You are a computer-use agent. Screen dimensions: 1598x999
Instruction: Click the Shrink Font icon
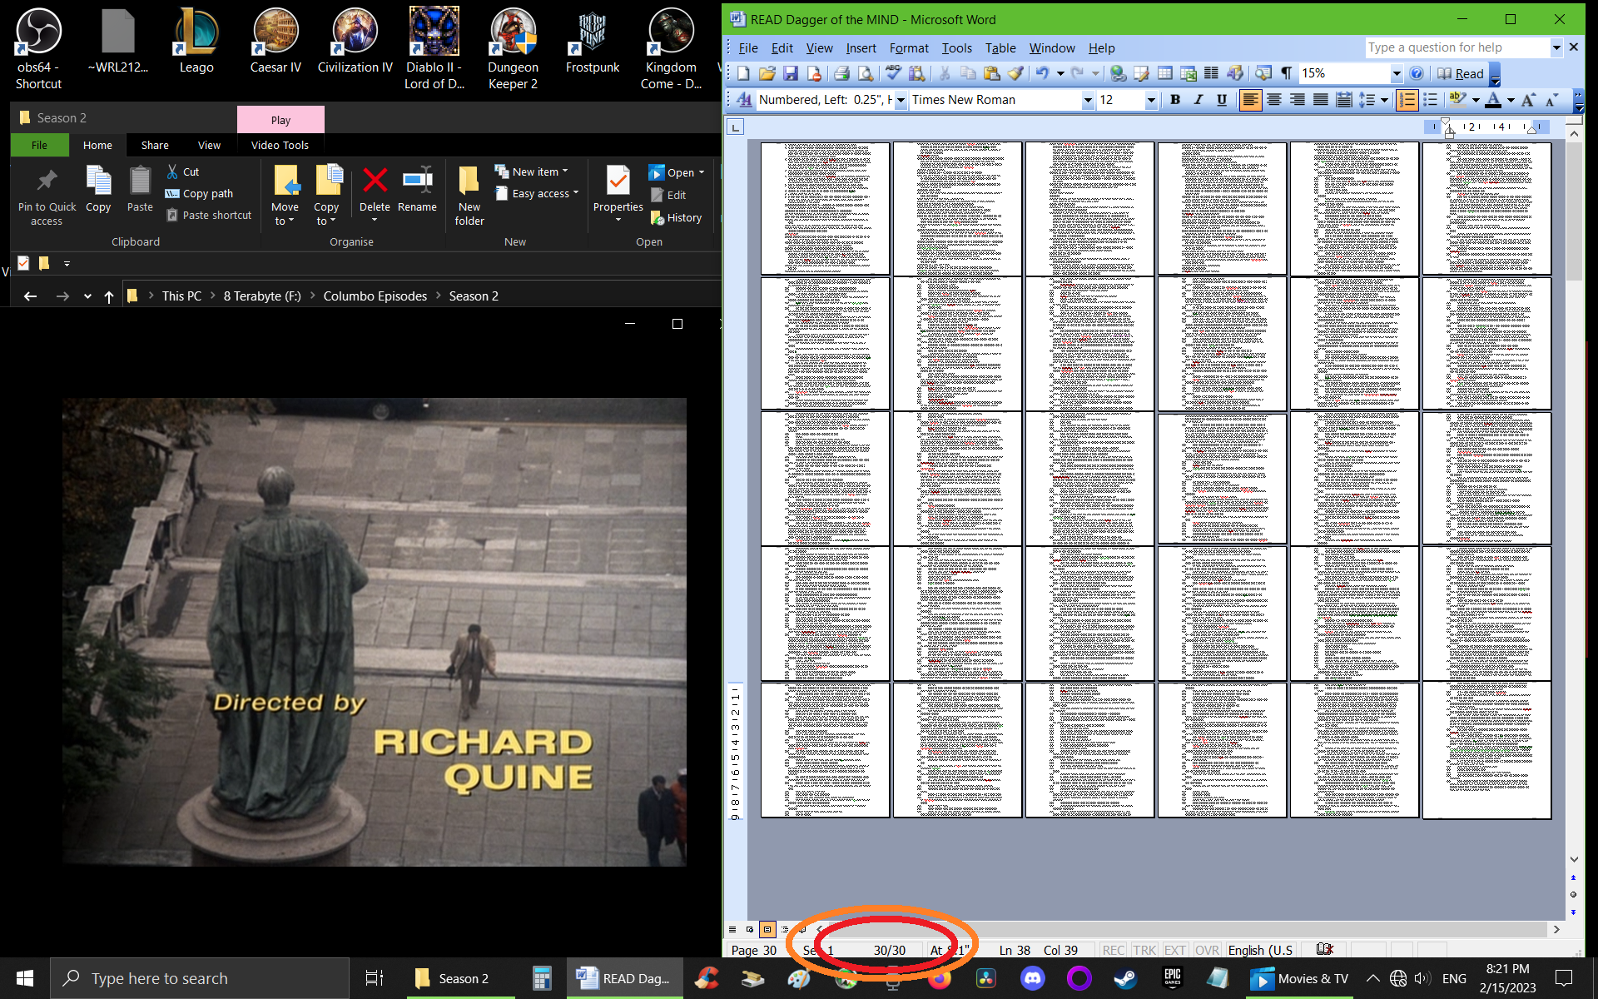[1551, 100]
